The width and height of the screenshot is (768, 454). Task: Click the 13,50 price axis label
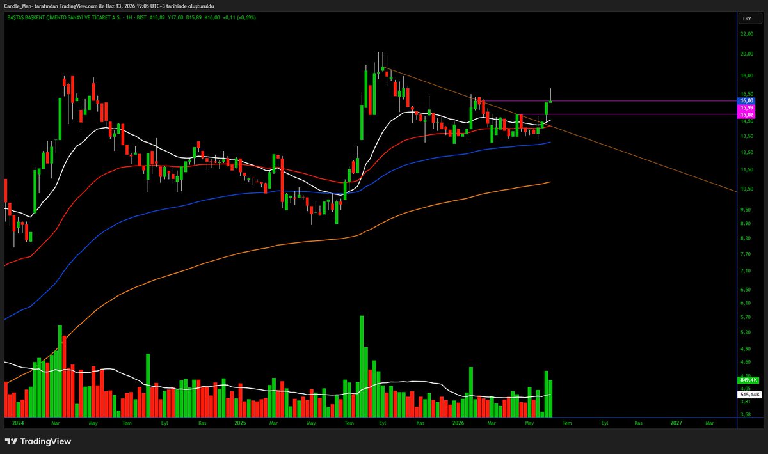point(746,136)
